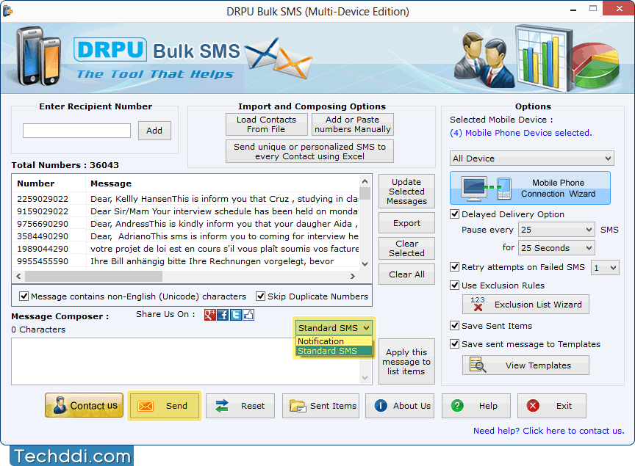Toggle Message contains non-English Unicode characters
This screenshot has width=635, height=466.
point(24,296)
